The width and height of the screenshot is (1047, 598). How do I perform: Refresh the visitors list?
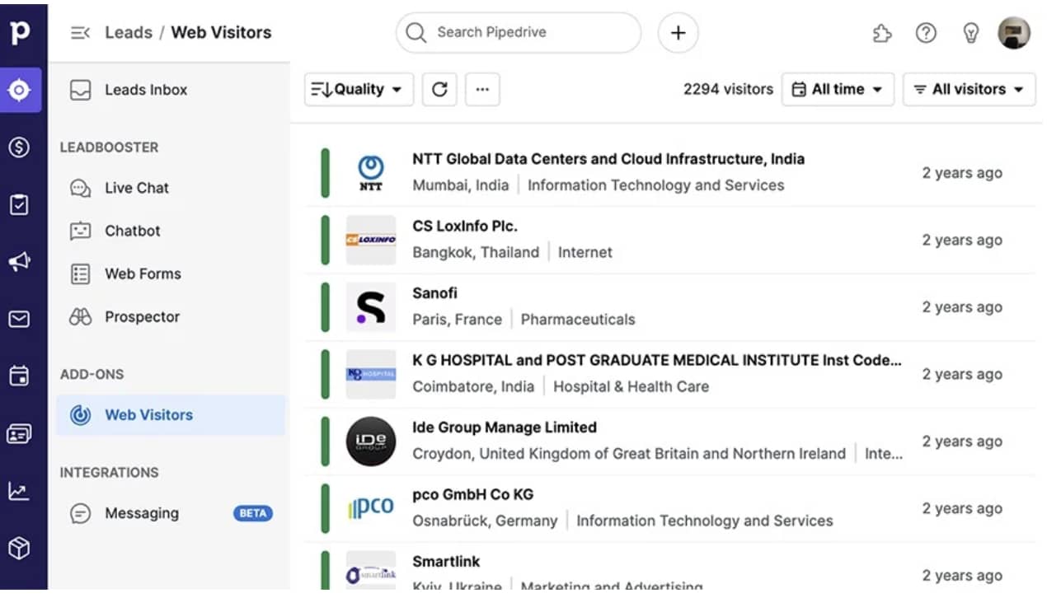point(439,89)
